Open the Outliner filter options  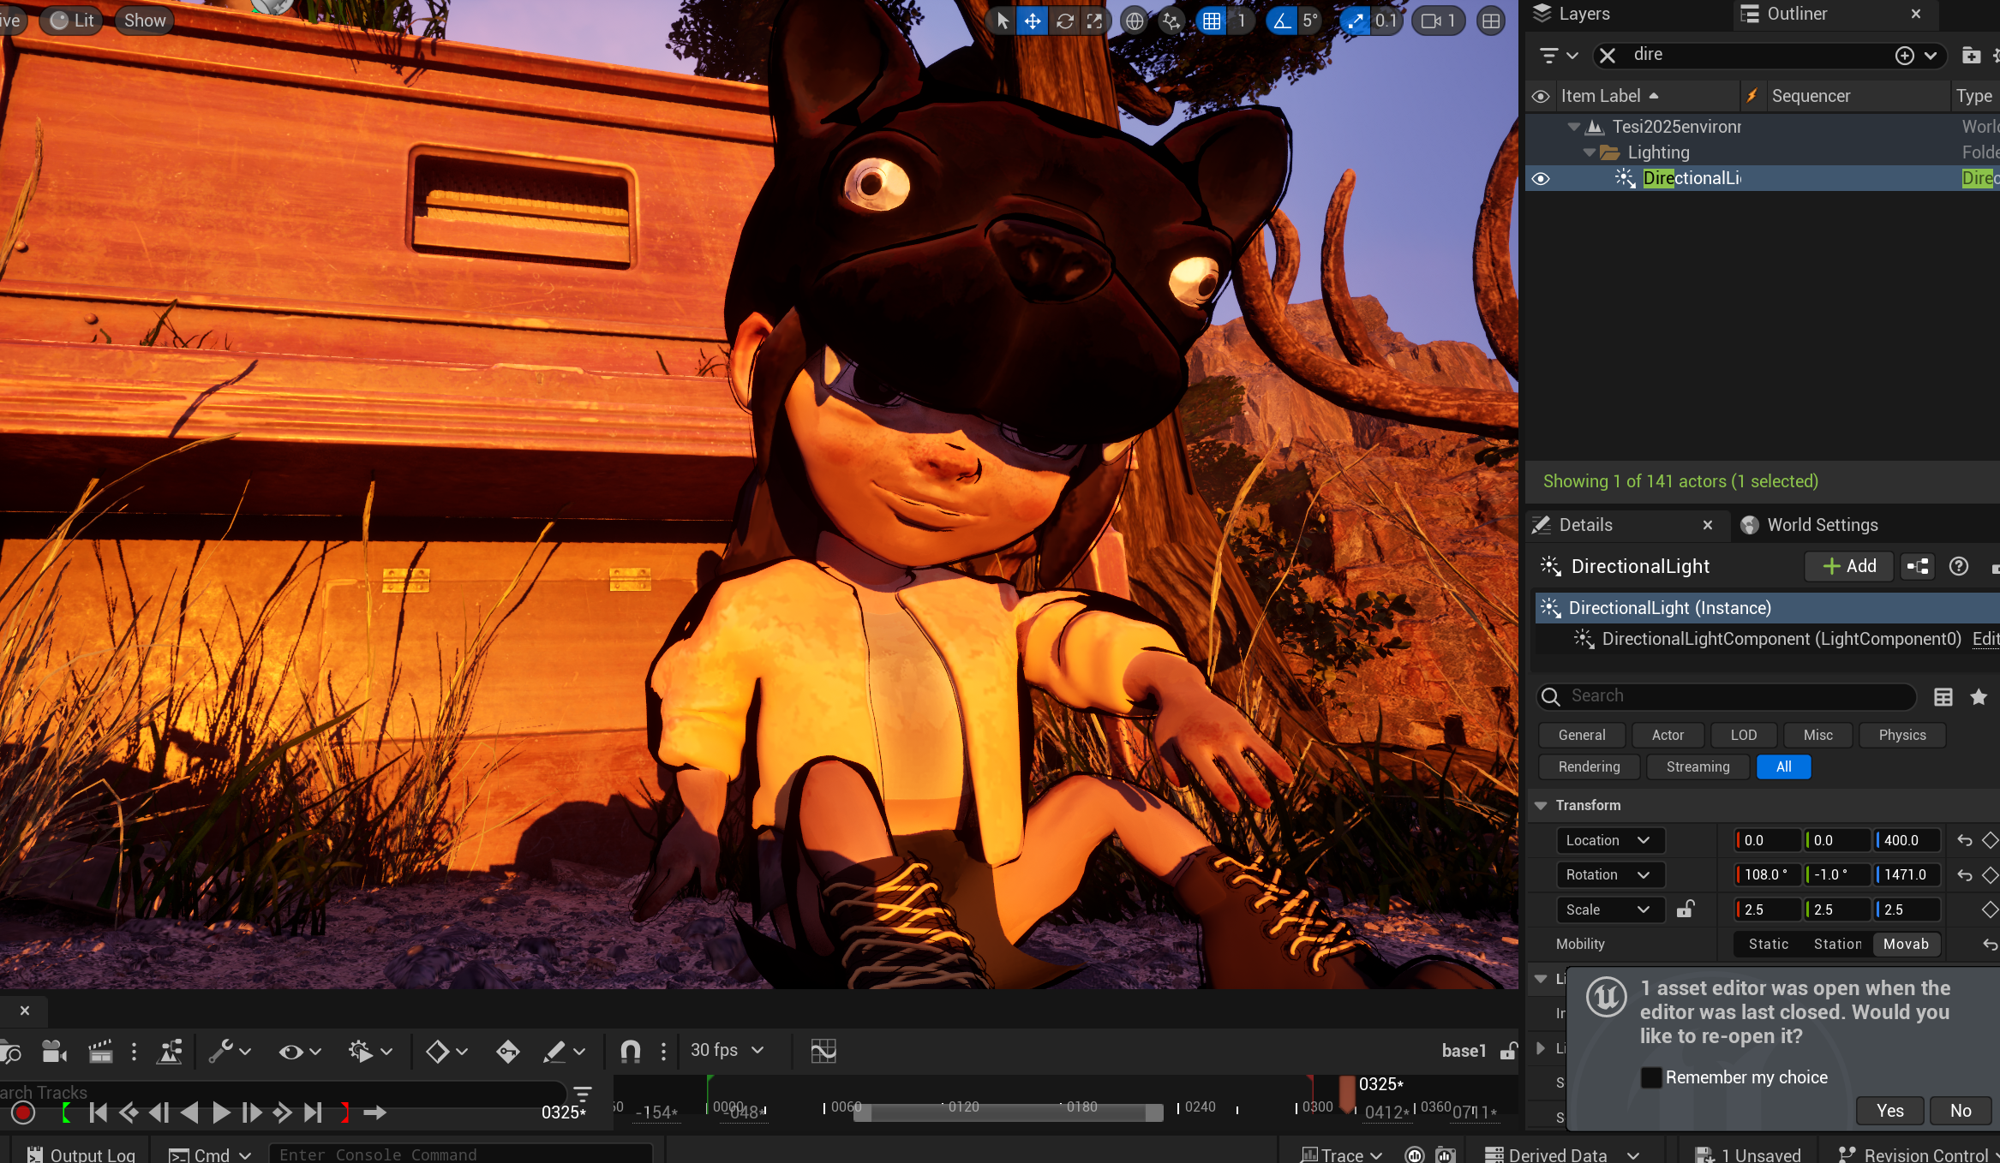1558,56
